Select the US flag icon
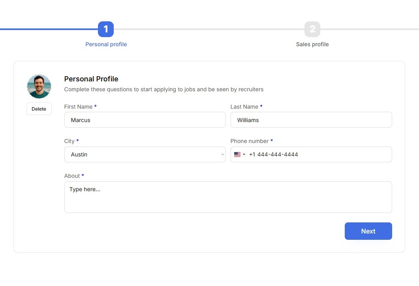 (237, 154)
